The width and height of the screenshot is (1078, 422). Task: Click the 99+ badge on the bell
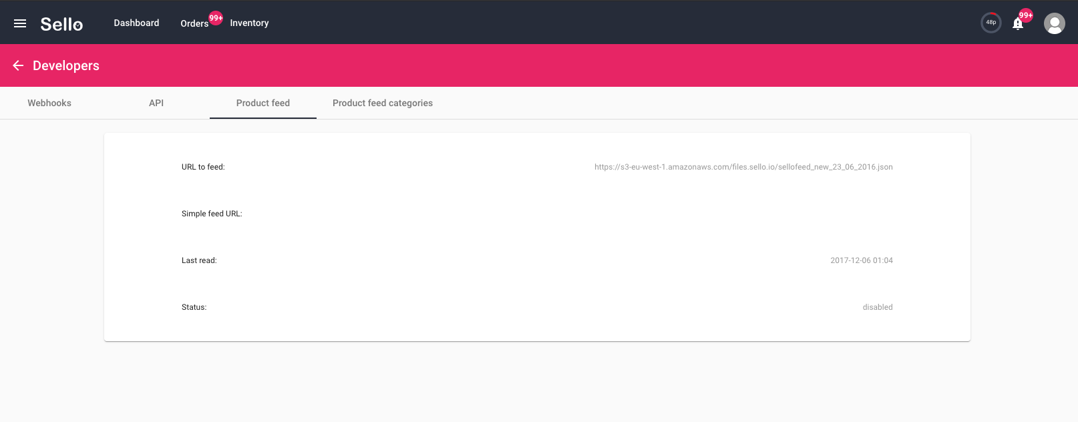coord(1026,15)
